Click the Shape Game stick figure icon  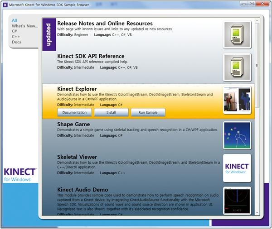pyautogui.click(x=237, y=135)
